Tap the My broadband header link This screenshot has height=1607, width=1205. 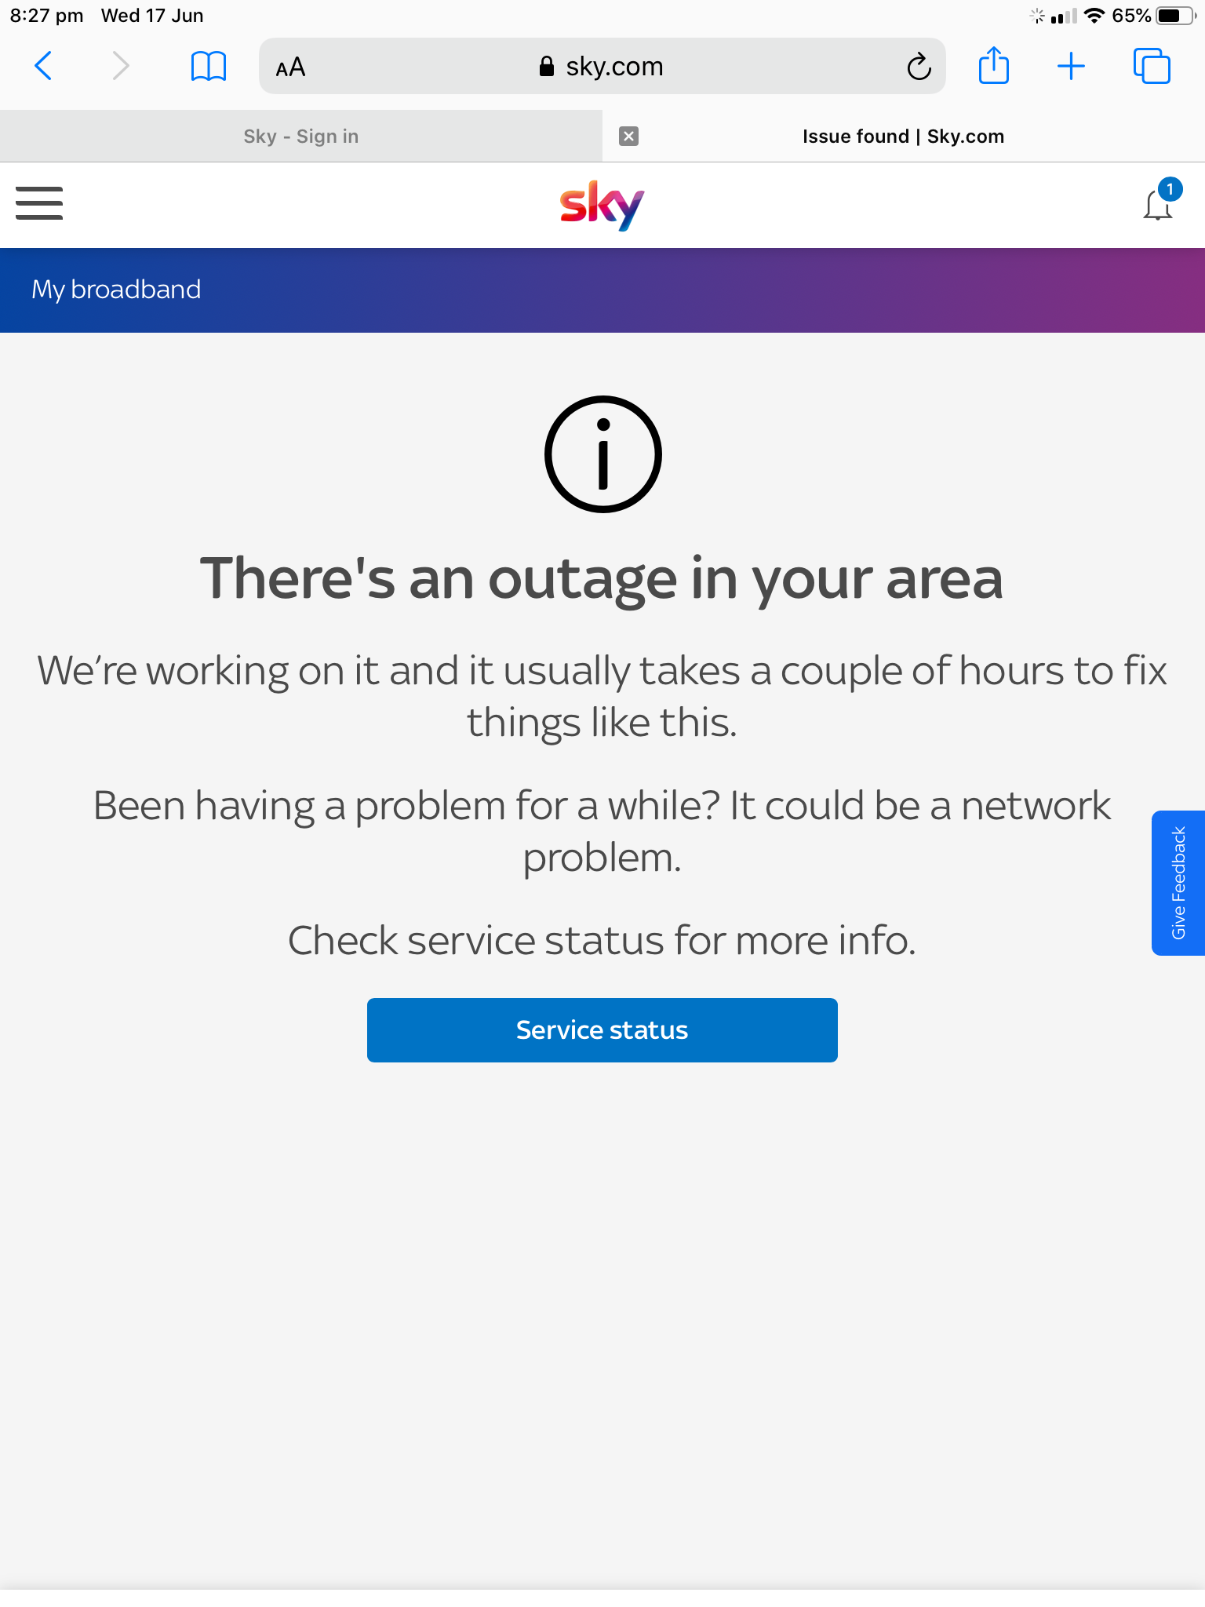116,290
